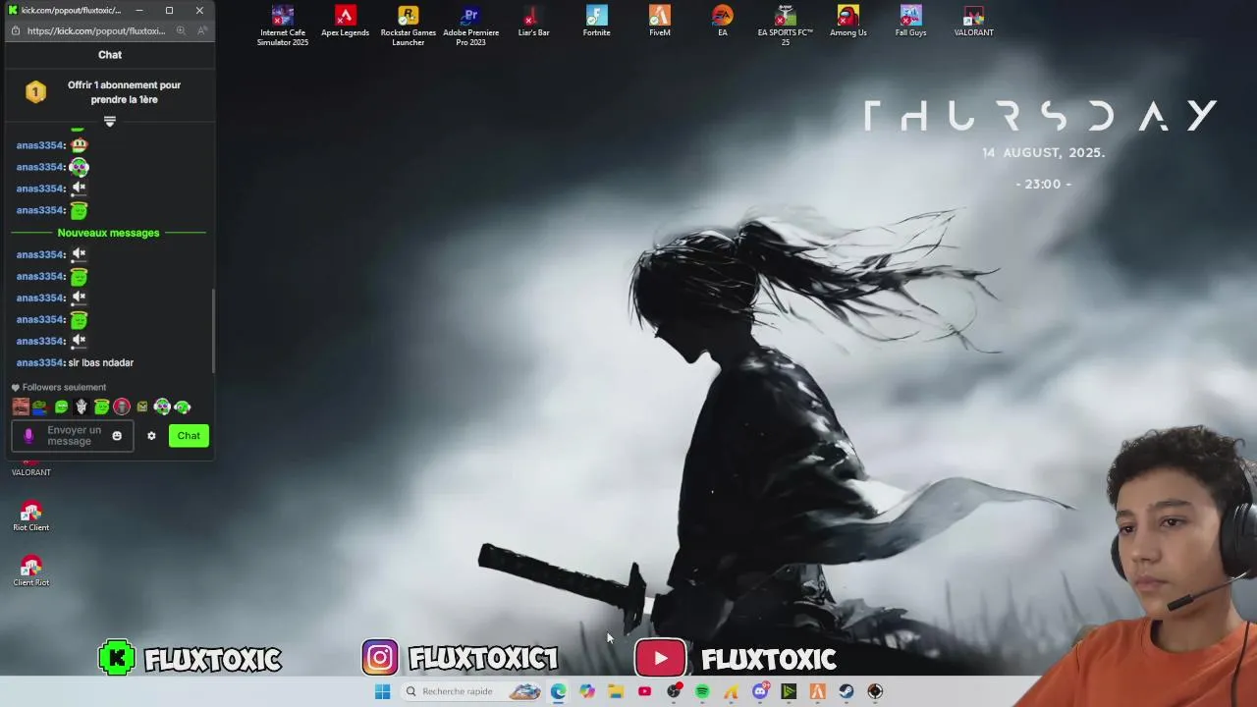Viewport: 1257px width, 707px height.
Task: Click the browser address bar URL
Action: click(96, 30)
